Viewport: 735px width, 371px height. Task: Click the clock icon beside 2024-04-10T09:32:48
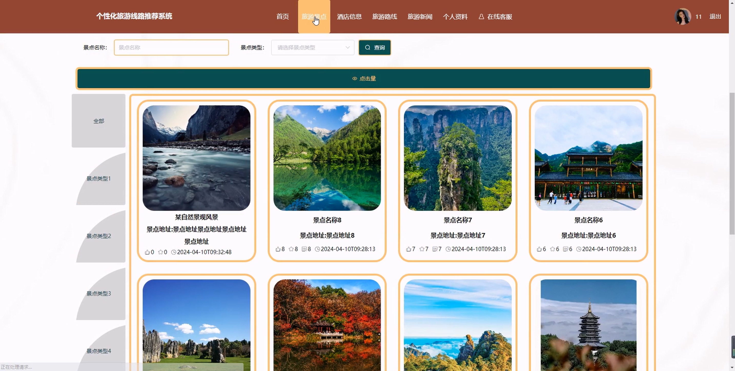click(173, 252)
